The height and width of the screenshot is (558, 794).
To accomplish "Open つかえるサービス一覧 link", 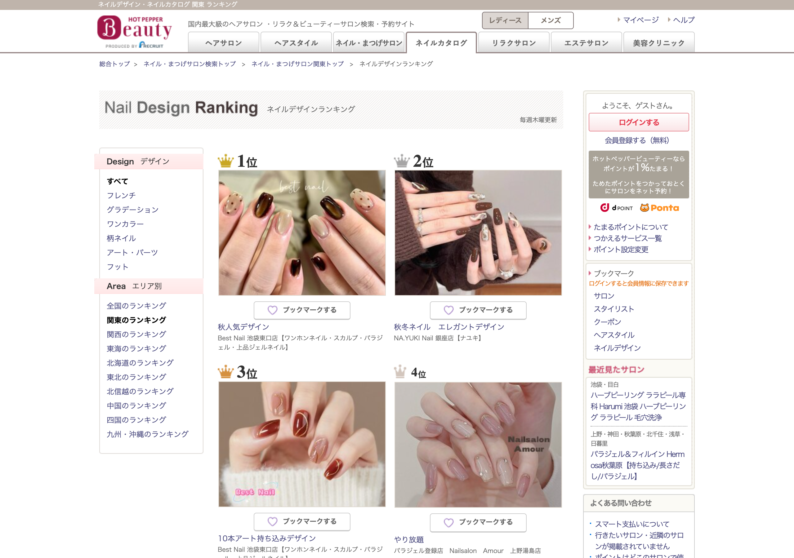I will pos(628,238).
